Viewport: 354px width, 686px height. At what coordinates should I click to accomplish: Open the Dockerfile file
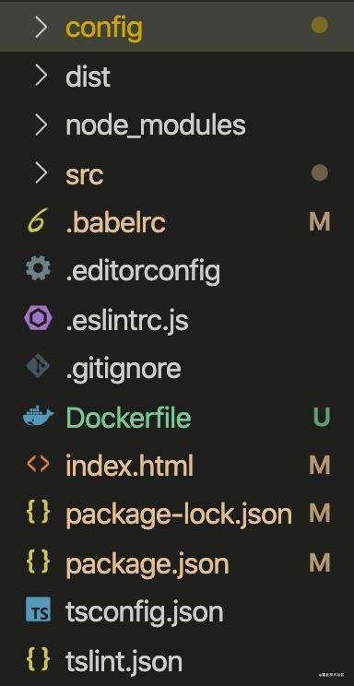(x=129, y=418)
